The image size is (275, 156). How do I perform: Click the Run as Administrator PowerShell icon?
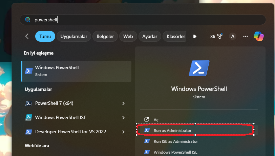tap(147, 130)
